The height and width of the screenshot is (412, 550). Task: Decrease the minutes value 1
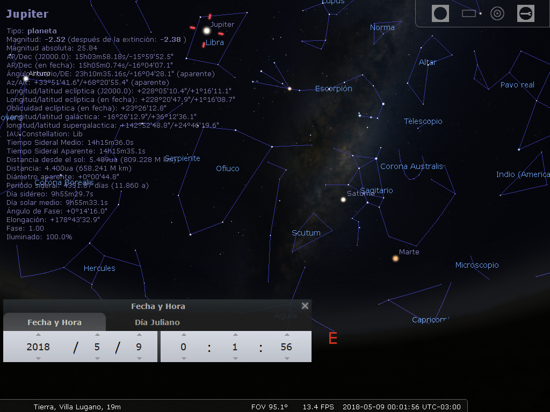point(235,358)
